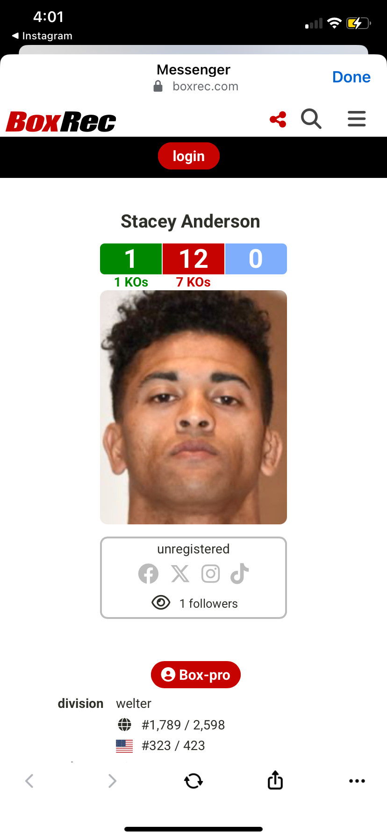
Task: Tap the Instagram social icon
Action: 211,574
